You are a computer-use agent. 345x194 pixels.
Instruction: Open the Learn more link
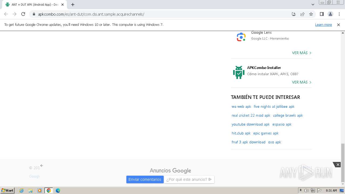click(x=323, y=25)
